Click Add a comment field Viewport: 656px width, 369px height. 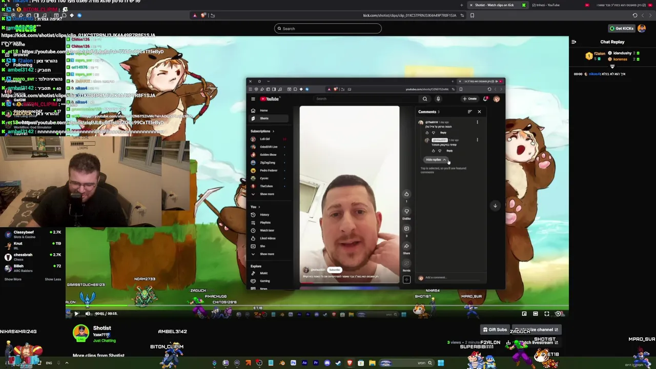pyautogui.click(x=454, y=278)
